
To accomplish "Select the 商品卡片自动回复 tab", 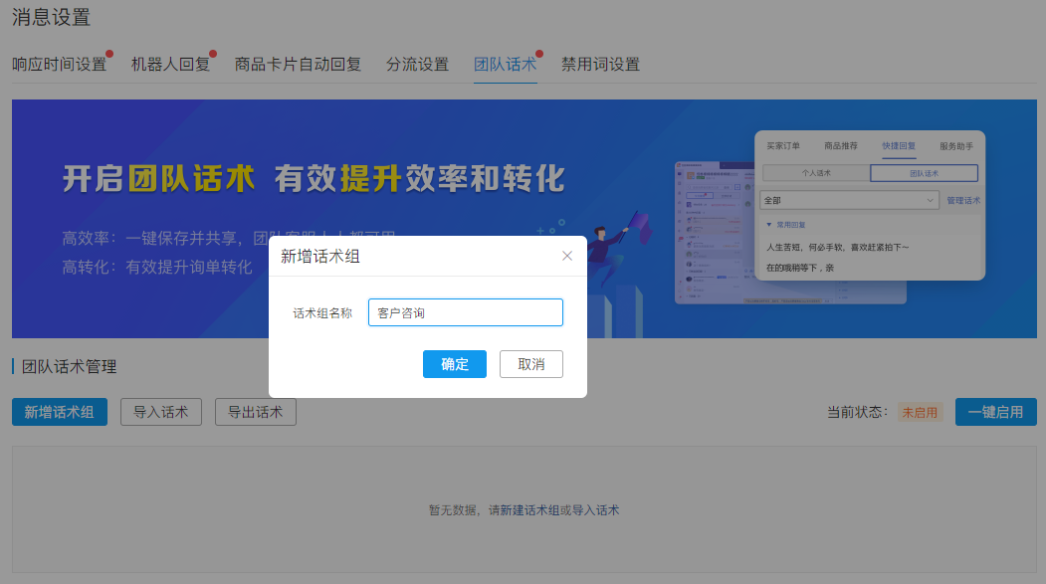I will point(298,65).
